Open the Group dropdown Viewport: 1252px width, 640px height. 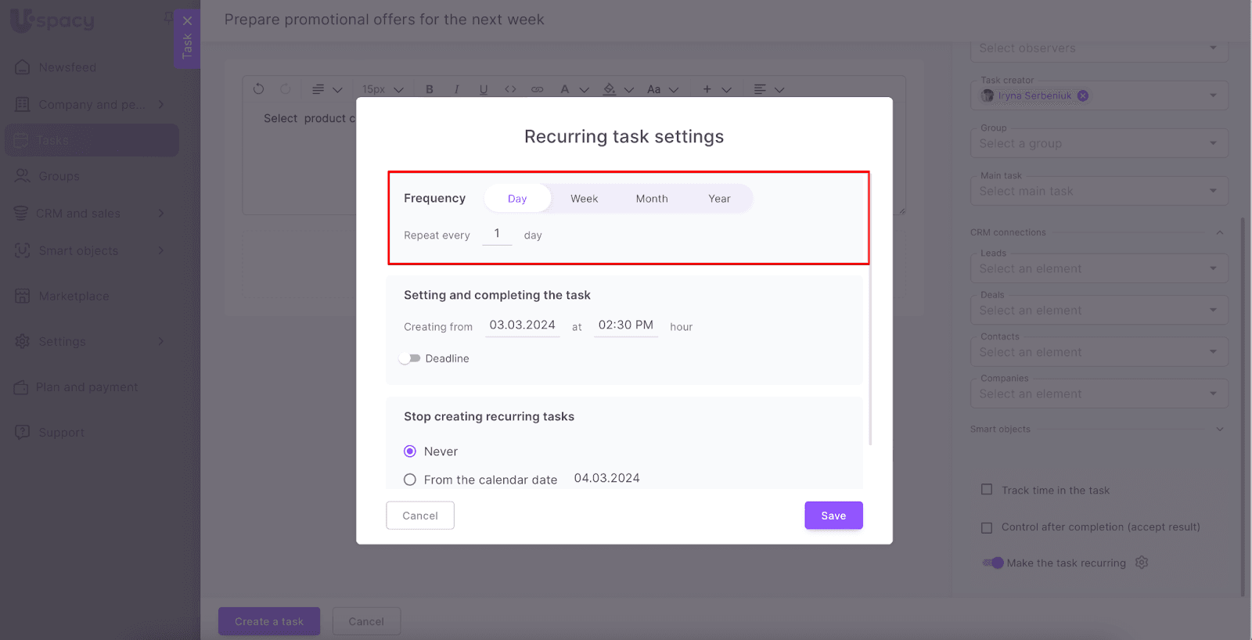coord(1099,143)
